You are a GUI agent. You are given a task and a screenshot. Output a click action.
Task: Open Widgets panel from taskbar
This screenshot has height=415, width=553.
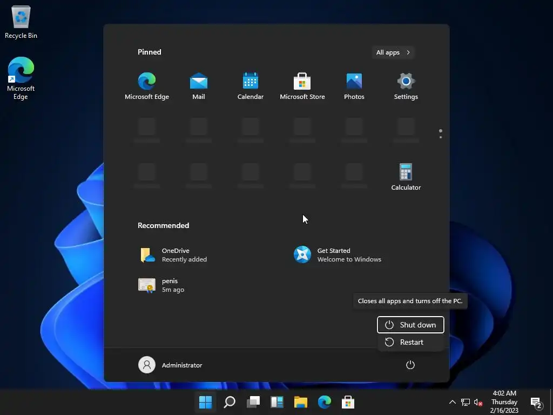[x=277, y=402]
